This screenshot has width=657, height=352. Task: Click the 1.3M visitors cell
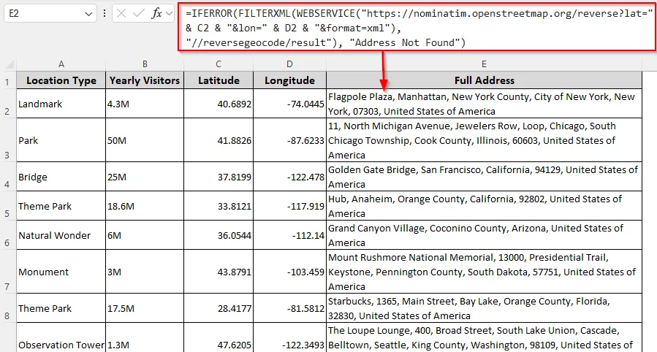point(145,338)
